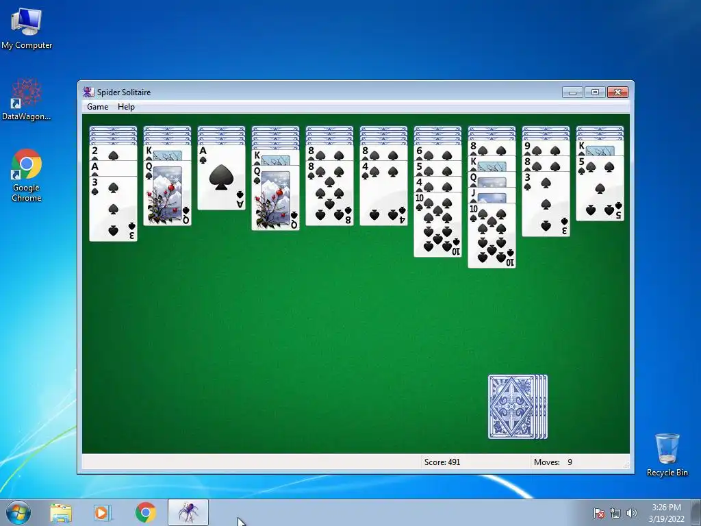This screenshot has height=526, width=701.
Task: Open the volume speaker tray icon
Action: click(x=632, y=513)
